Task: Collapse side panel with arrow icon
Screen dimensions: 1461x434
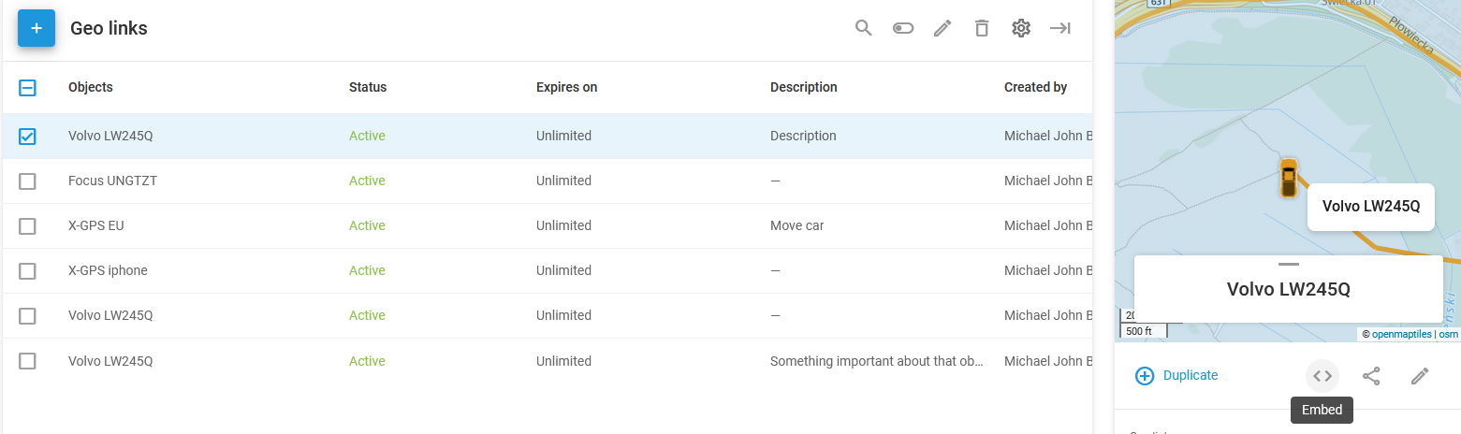Action: (1060, 28)
